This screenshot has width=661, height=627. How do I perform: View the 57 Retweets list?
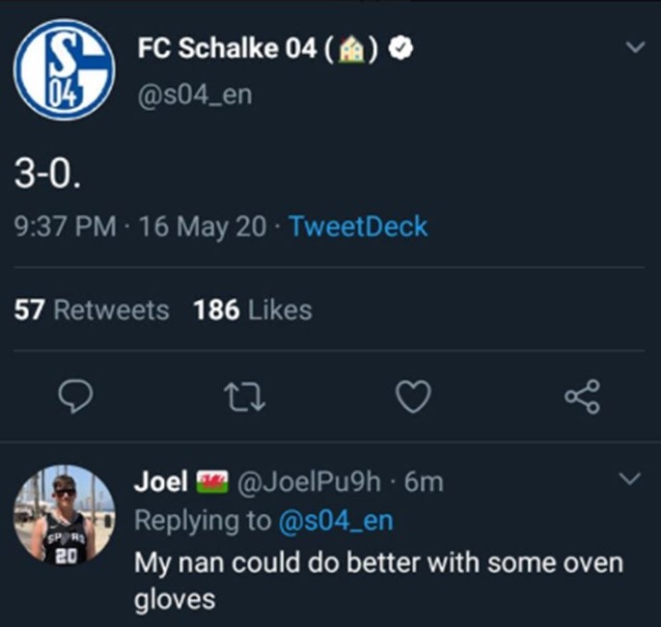pos(92,310)
